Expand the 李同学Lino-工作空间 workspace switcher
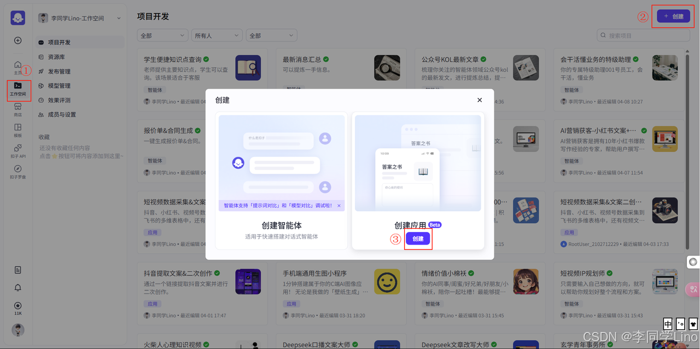 coord(80,18)
